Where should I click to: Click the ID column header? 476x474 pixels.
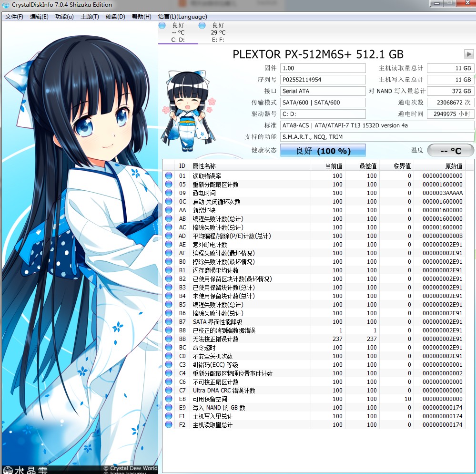point(182,166)
